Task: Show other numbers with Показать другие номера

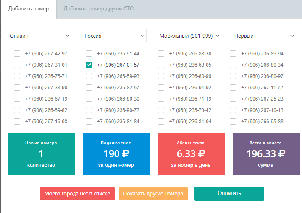Action: click(153, 194)
